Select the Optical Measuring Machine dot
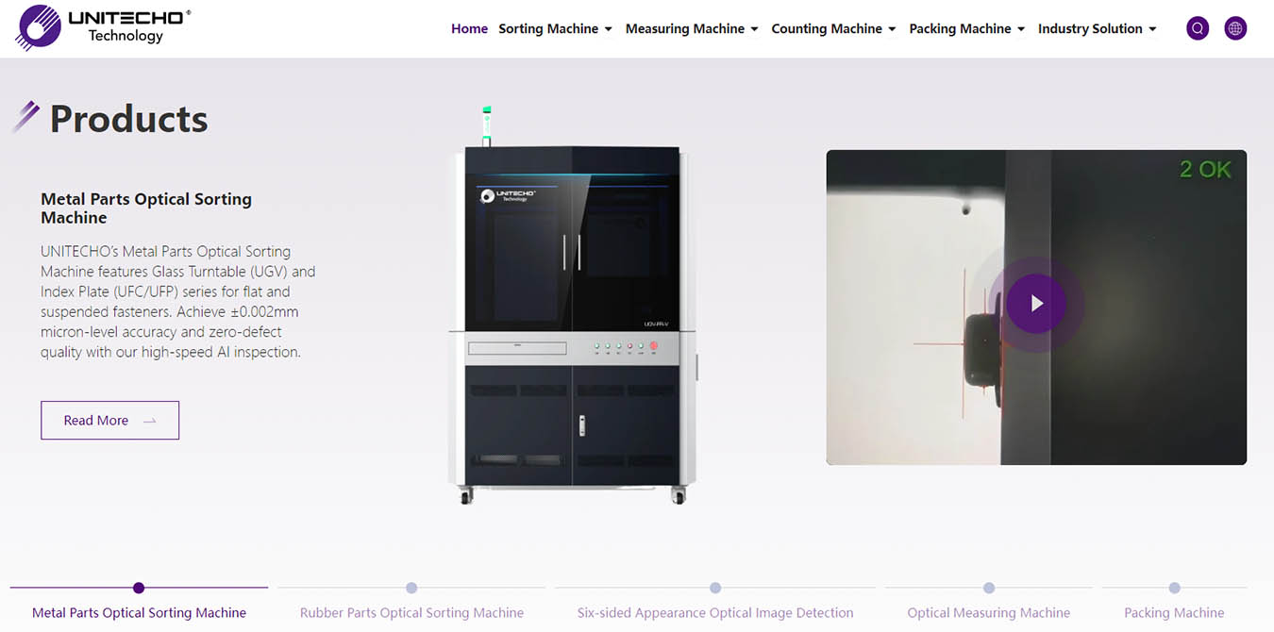The image size is (1274, 632). 989,588
